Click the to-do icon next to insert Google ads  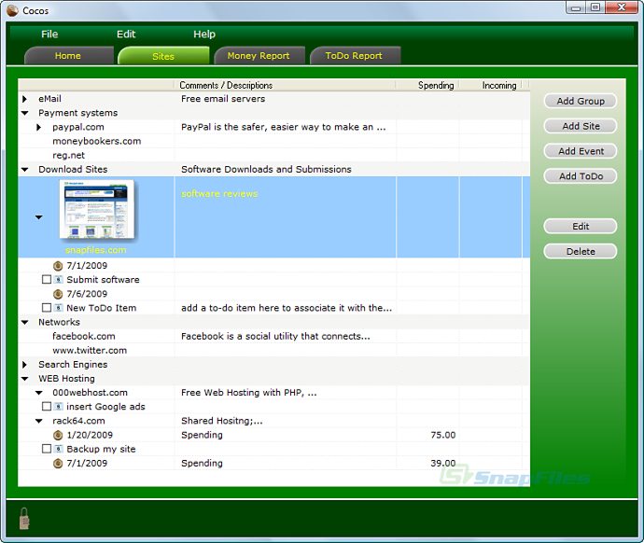pyautogui.click(x=58, y=407)
